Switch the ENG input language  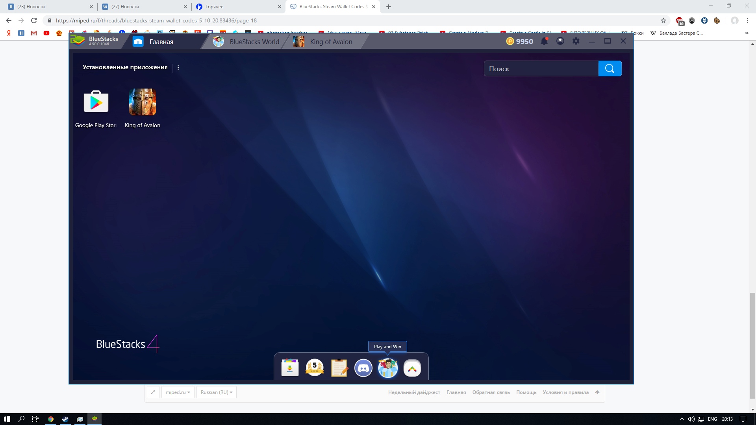712,419
